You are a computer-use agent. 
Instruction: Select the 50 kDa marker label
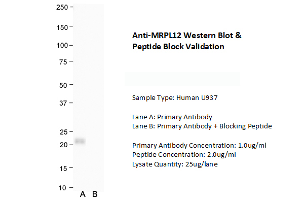[x=63, y=85]
